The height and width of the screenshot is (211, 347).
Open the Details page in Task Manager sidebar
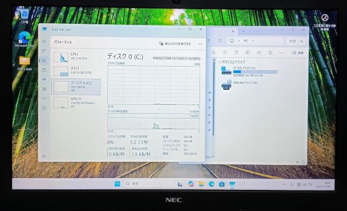(44, 98)
